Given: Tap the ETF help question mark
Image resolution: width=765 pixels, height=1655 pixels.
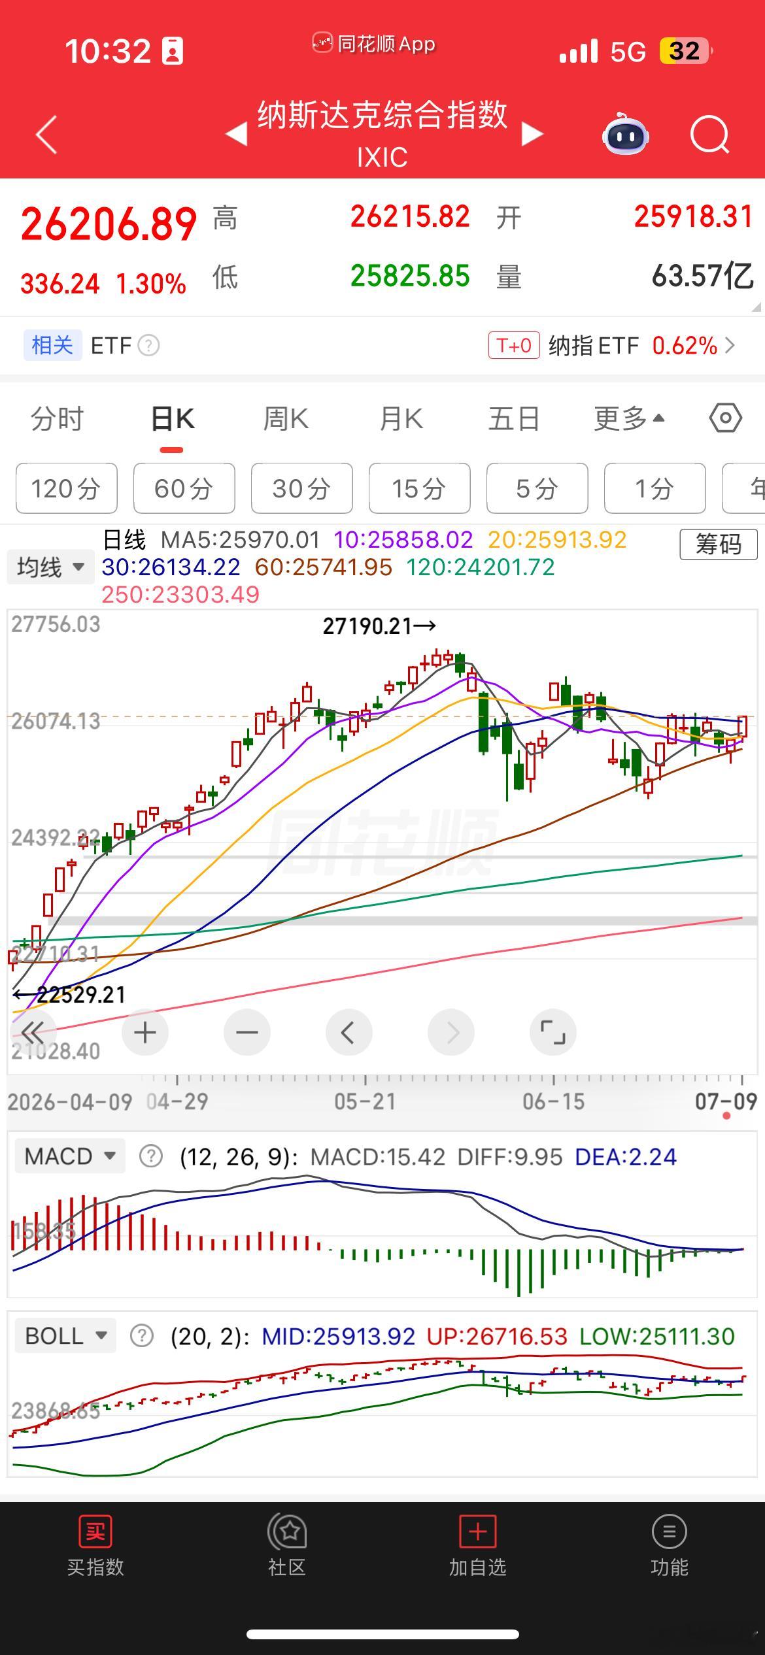Looking at the screenshot, I should coord(148,345).
